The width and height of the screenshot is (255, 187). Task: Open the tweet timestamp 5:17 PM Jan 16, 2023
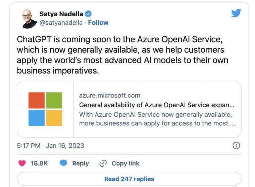50,146
